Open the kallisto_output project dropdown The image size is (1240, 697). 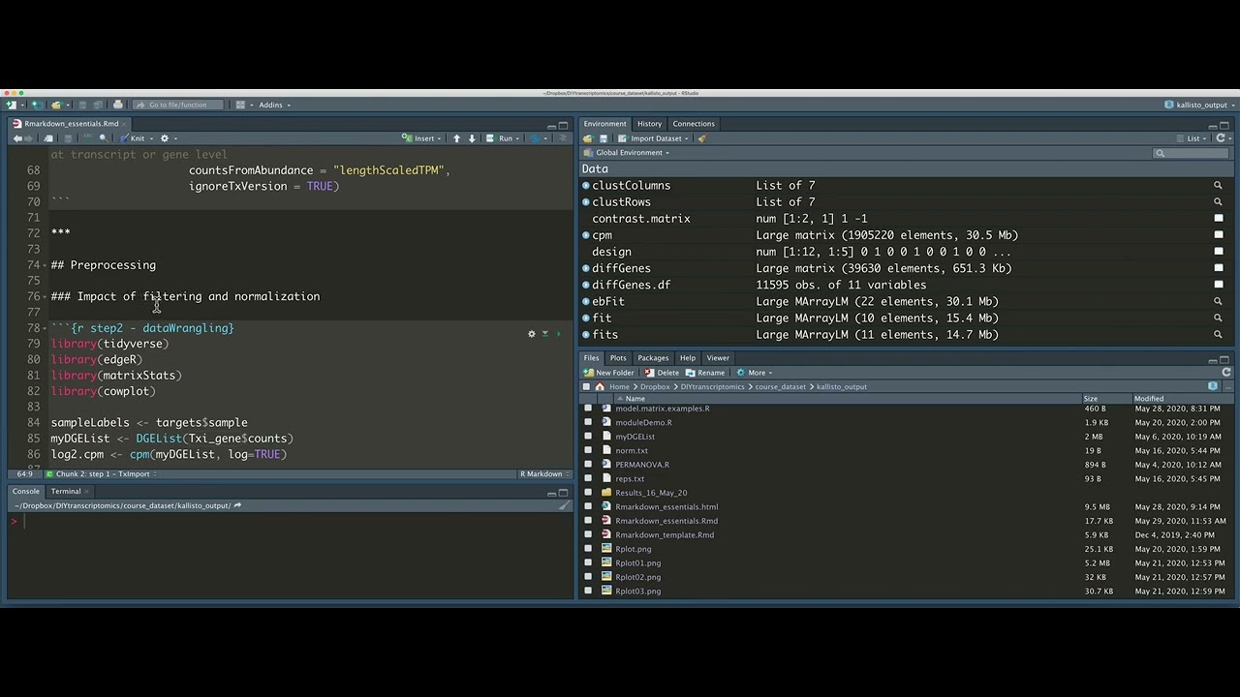[1199, 105]
